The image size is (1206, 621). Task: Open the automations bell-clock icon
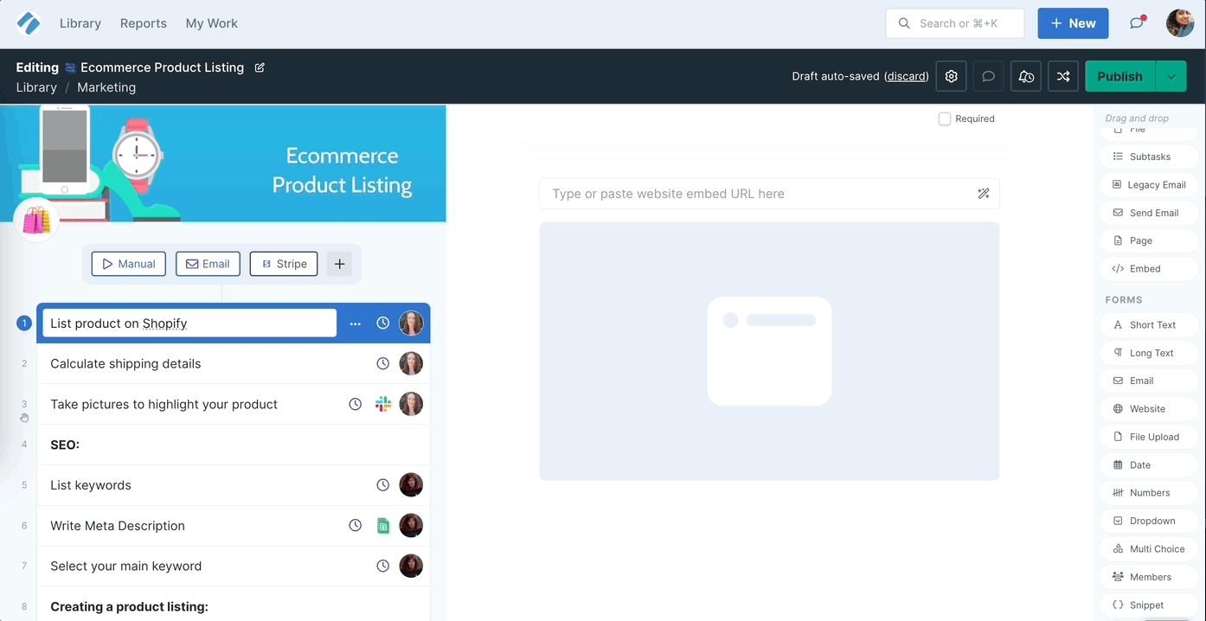tap(1026, 76)
